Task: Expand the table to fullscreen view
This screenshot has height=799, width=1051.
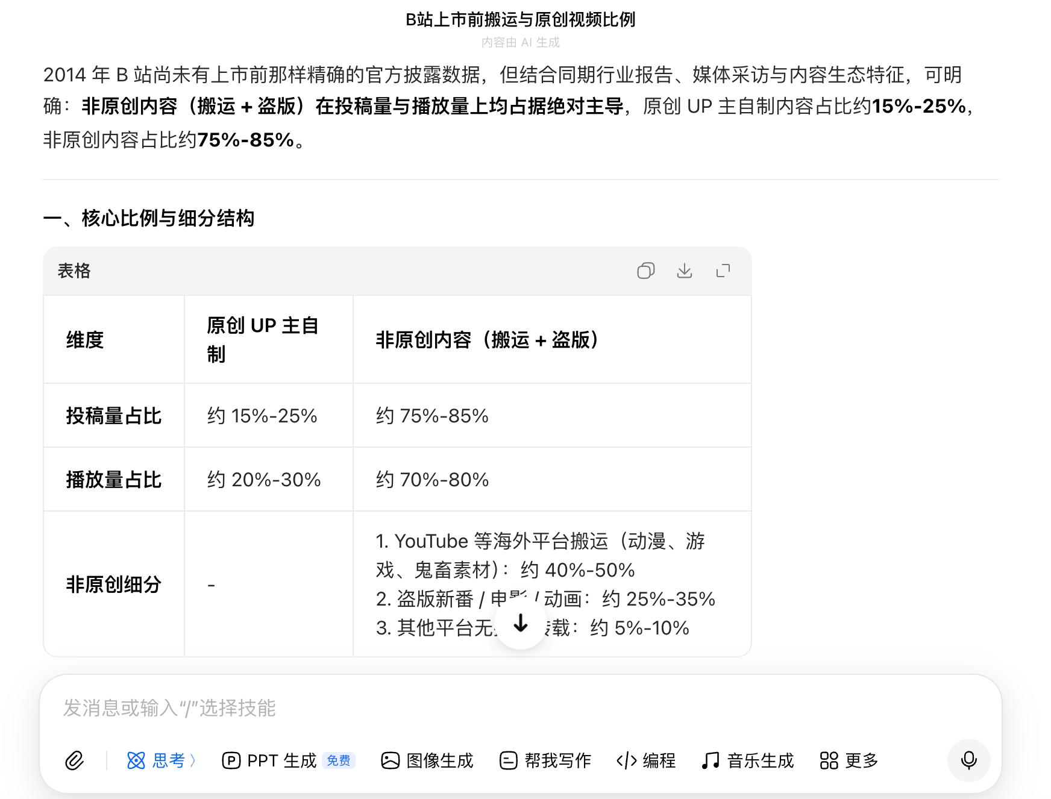Action: coord(723,271)
